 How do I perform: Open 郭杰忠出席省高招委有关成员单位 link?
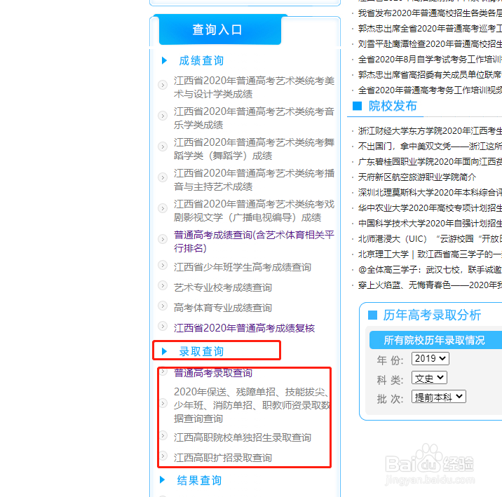[x=430, y=74]
